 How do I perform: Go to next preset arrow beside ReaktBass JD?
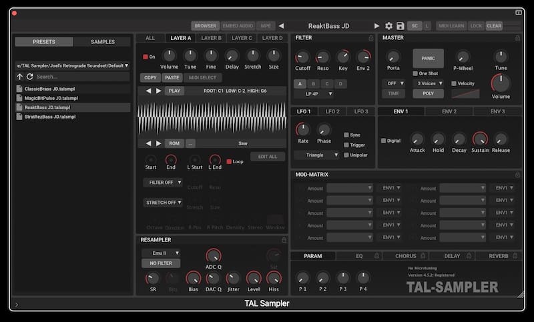[x=376, y=26]
